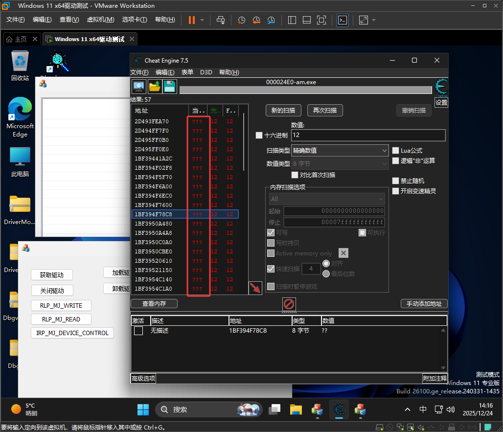Screen dimensions: 503x432
Task: Open snapshot manager icon
Action: click(x=271, y=20)
